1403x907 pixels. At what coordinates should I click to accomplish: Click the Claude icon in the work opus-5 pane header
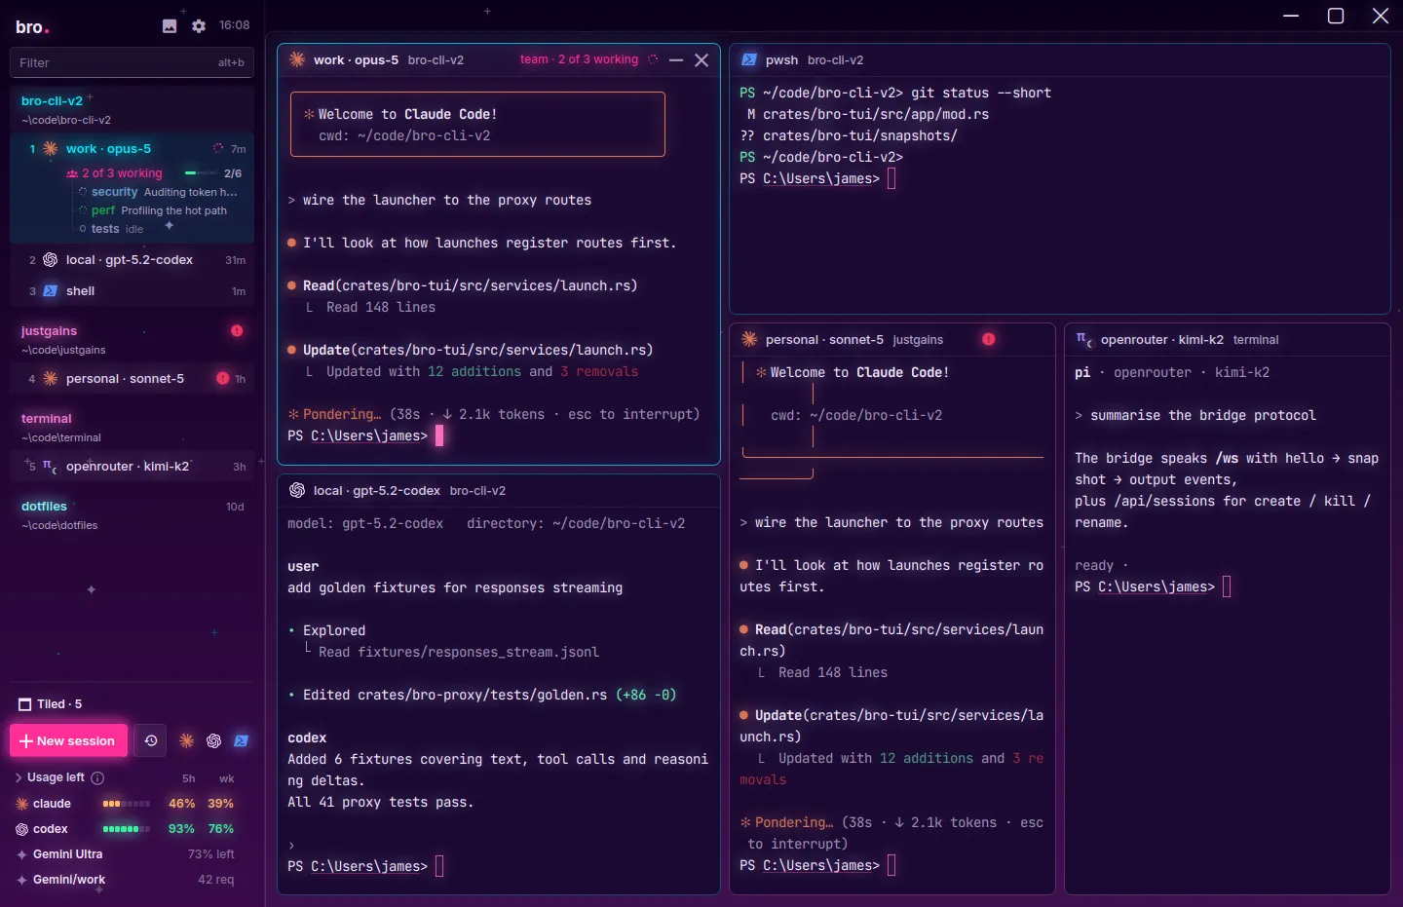297,59
